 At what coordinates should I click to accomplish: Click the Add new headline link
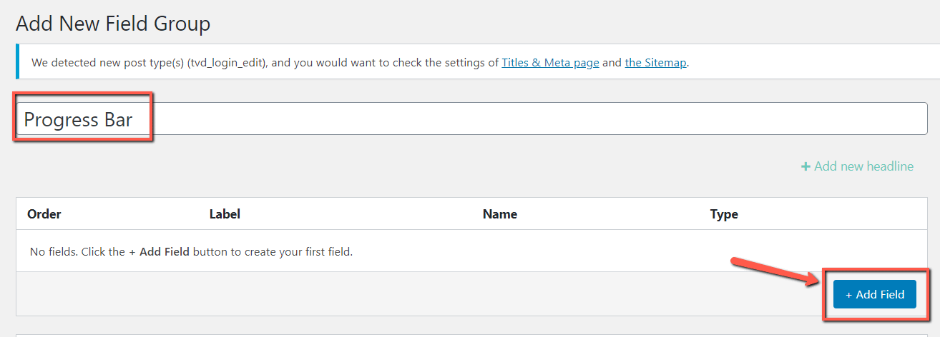863,166
